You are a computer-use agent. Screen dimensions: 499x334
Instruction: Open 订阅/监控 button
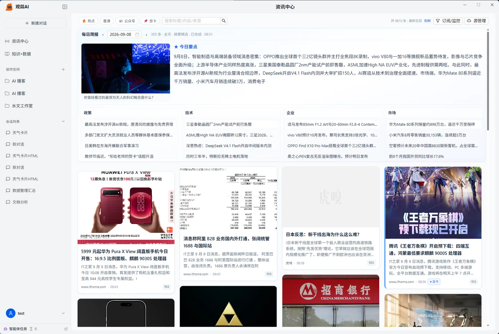[448, 21]
